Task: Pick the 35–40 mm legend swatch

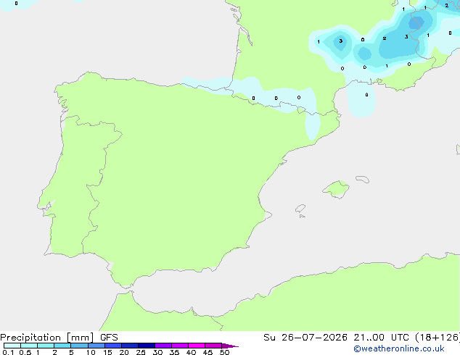Action: point(180,346)
